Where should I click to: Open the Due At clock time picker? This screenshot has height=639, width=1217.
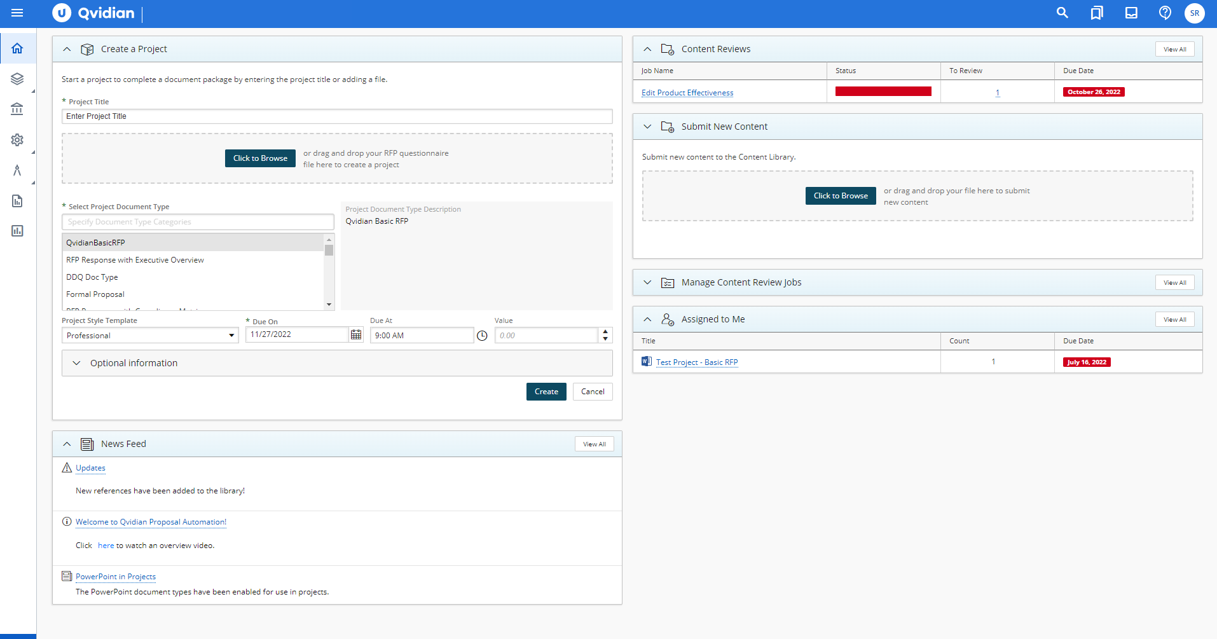[x=482, y=336]
